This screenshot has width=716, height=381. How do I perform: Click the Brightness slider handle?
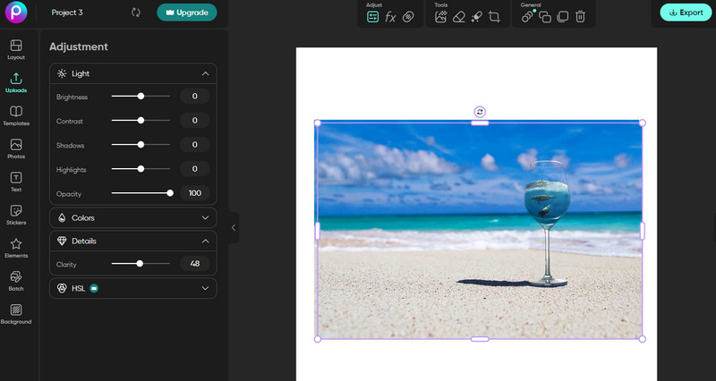click(141, 96)
